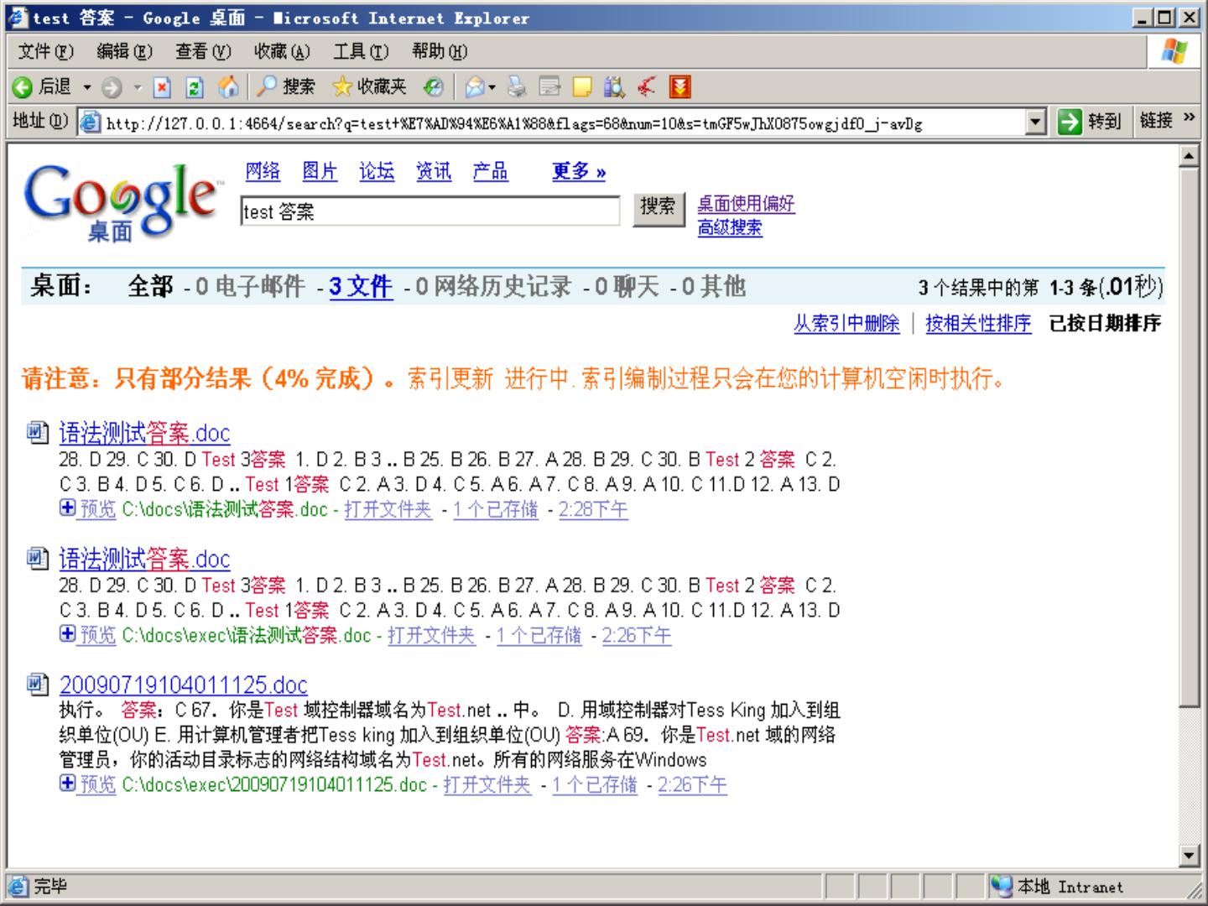Go to the Home page icon
The image size is (1208, 906).
coord(227,87)
